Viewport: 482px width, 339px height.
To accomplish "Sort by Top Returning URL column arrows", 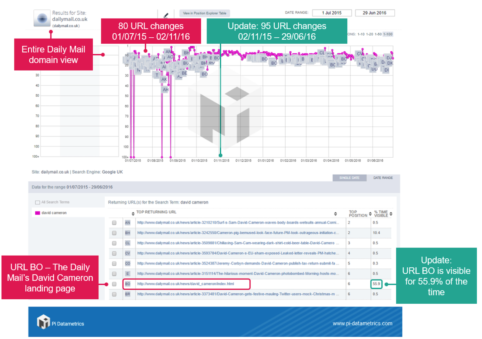I will (x=335, y=213).
